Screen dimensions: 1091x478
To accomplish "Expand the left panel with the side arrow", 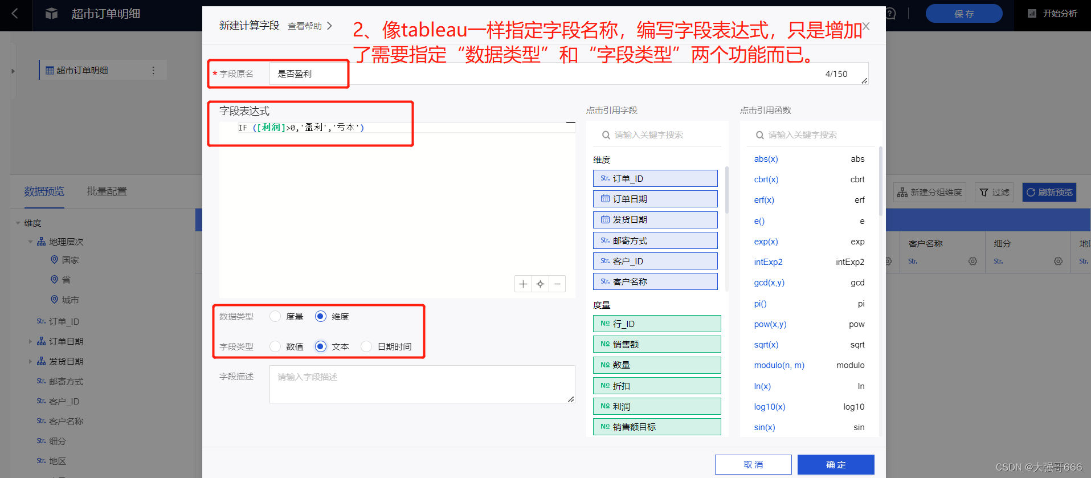I will [x=13, y=71].
